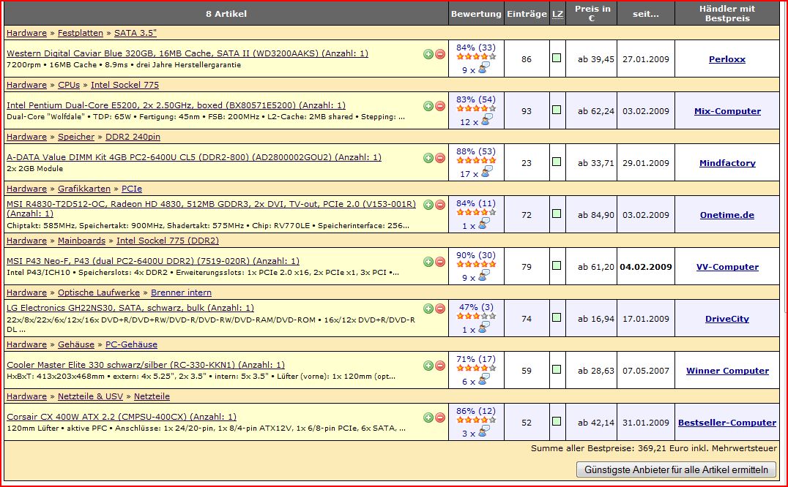
Task: Open CPUs category breadcrumb
Action: (69, 85)
